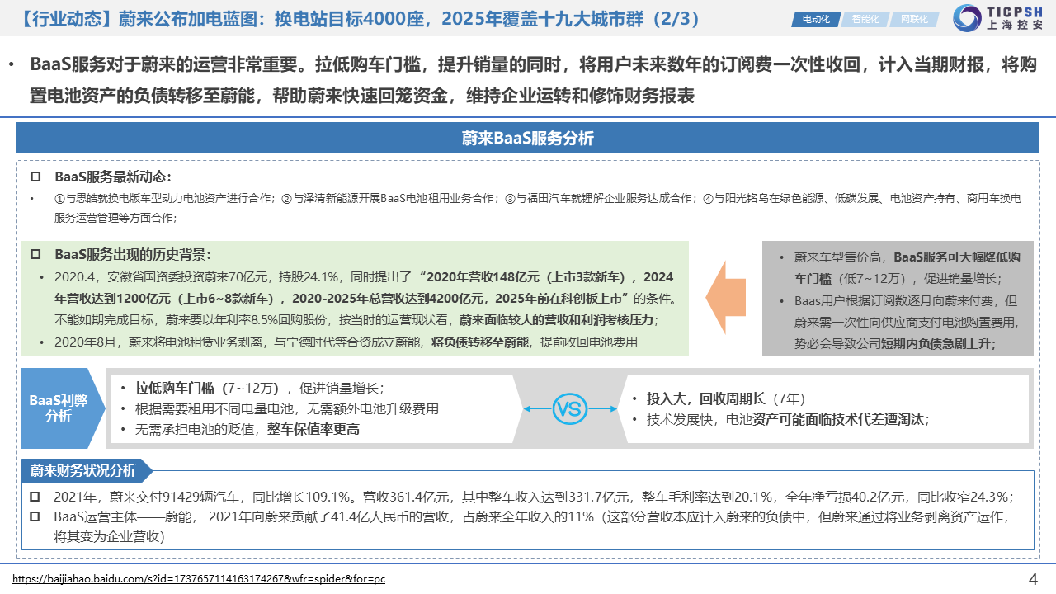
Task: Tick the square bullet before 2021年，蔚来交付91429辆汽车
Action: (35, 497)
